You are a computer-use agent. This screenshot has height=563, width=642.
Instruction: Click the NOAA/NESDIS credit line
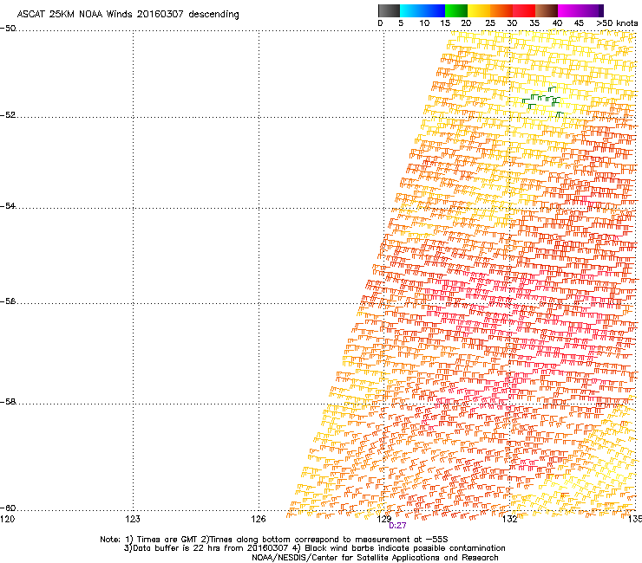tap(375, 558)
